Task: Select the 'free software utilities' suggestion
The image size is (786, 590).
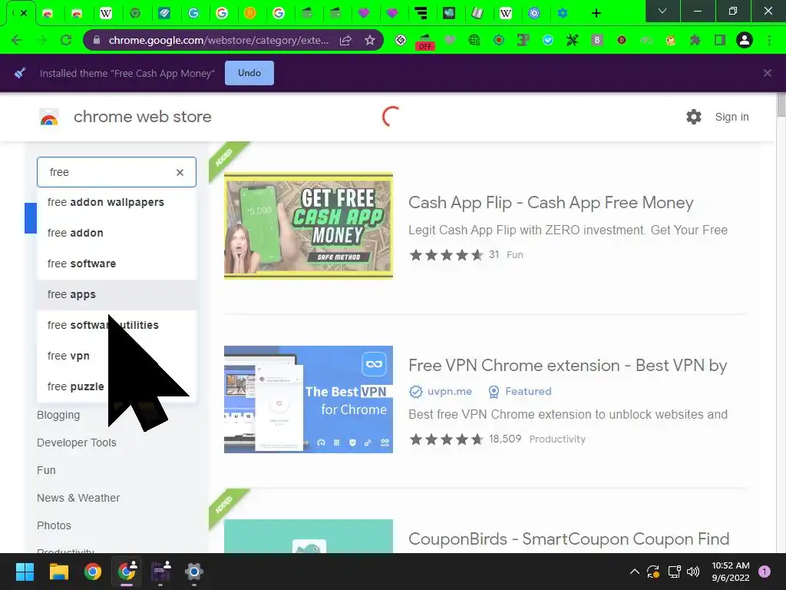Action: [117, 325]
